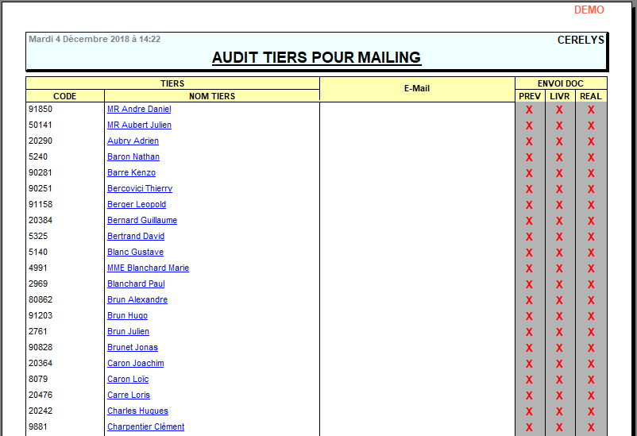Viewport: 637px width, 436px height.
Task: Click LIVR red X on Berger Leopold row
Action: point(559,206)
